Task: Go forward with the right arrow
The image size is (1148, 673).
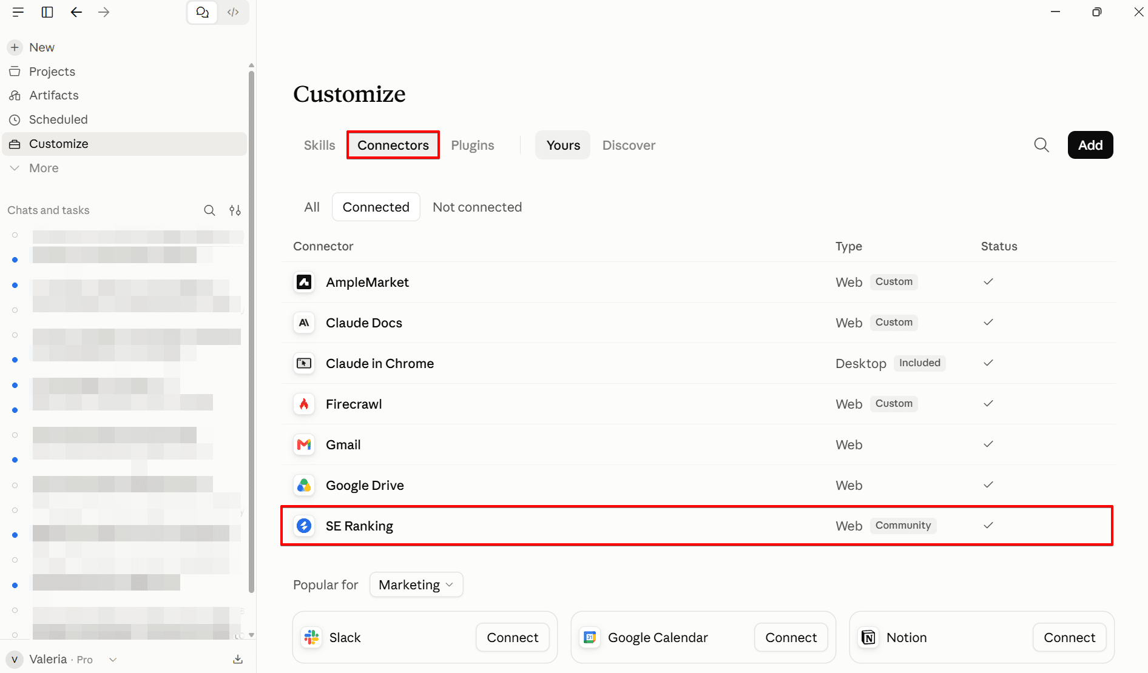Action: click(104, 12)
